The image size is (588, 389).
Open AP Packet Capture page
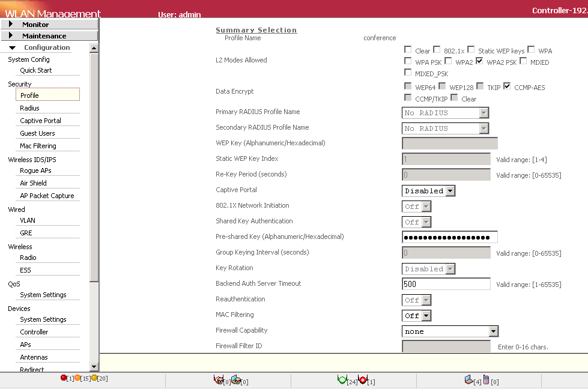tap(47, 196)
